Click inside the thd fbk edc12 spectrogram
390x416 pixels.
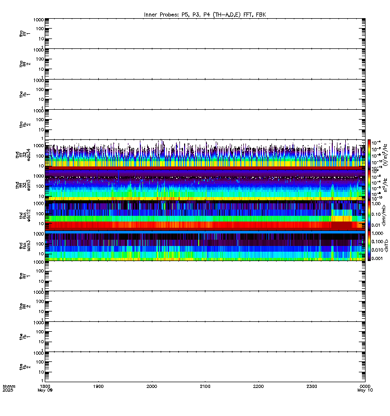pyautogui.click(x=205, y=215)
